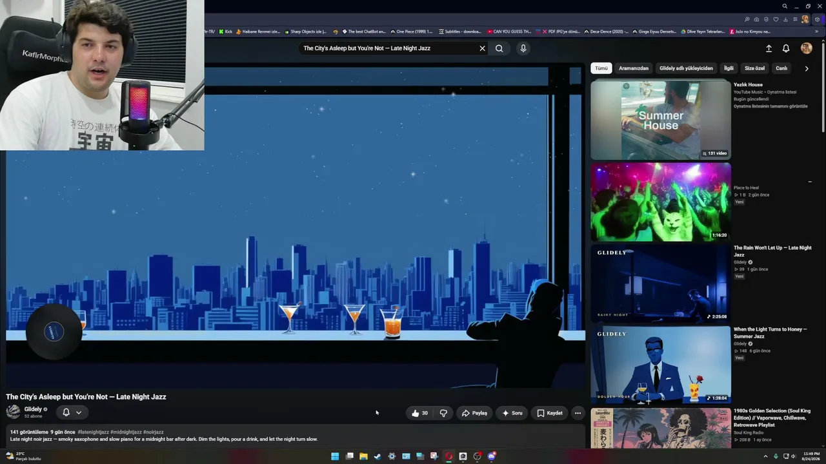
Task: Show more filter chips with right arrow
Action: point(806,68)
